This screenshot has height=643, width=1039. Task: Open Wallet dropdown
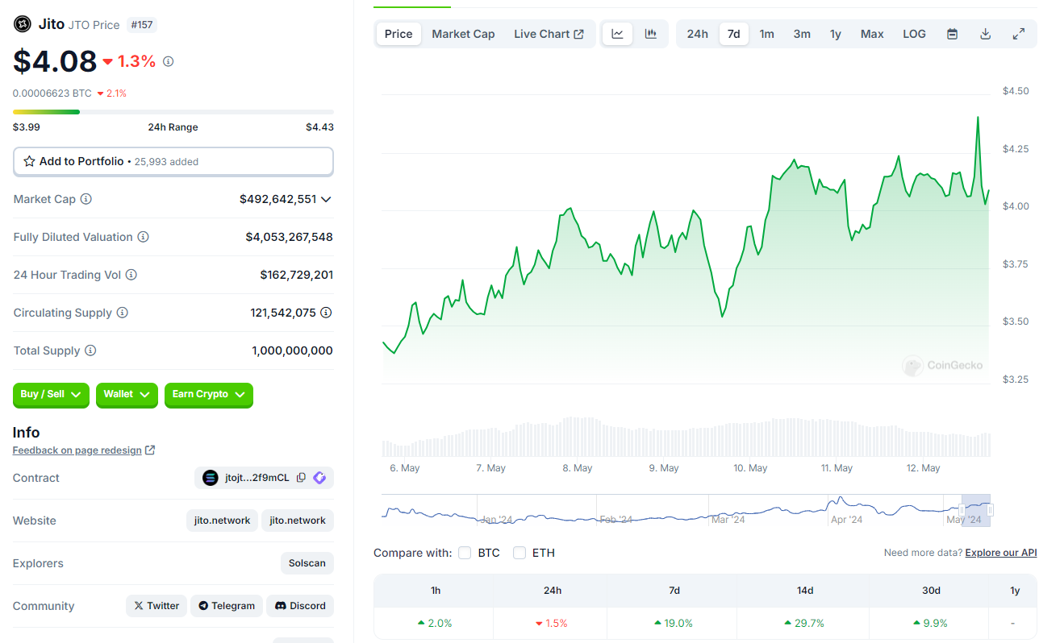(x=127, y=395)
